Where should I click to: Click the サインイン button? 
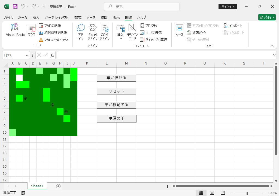click(x=228, y=7)
